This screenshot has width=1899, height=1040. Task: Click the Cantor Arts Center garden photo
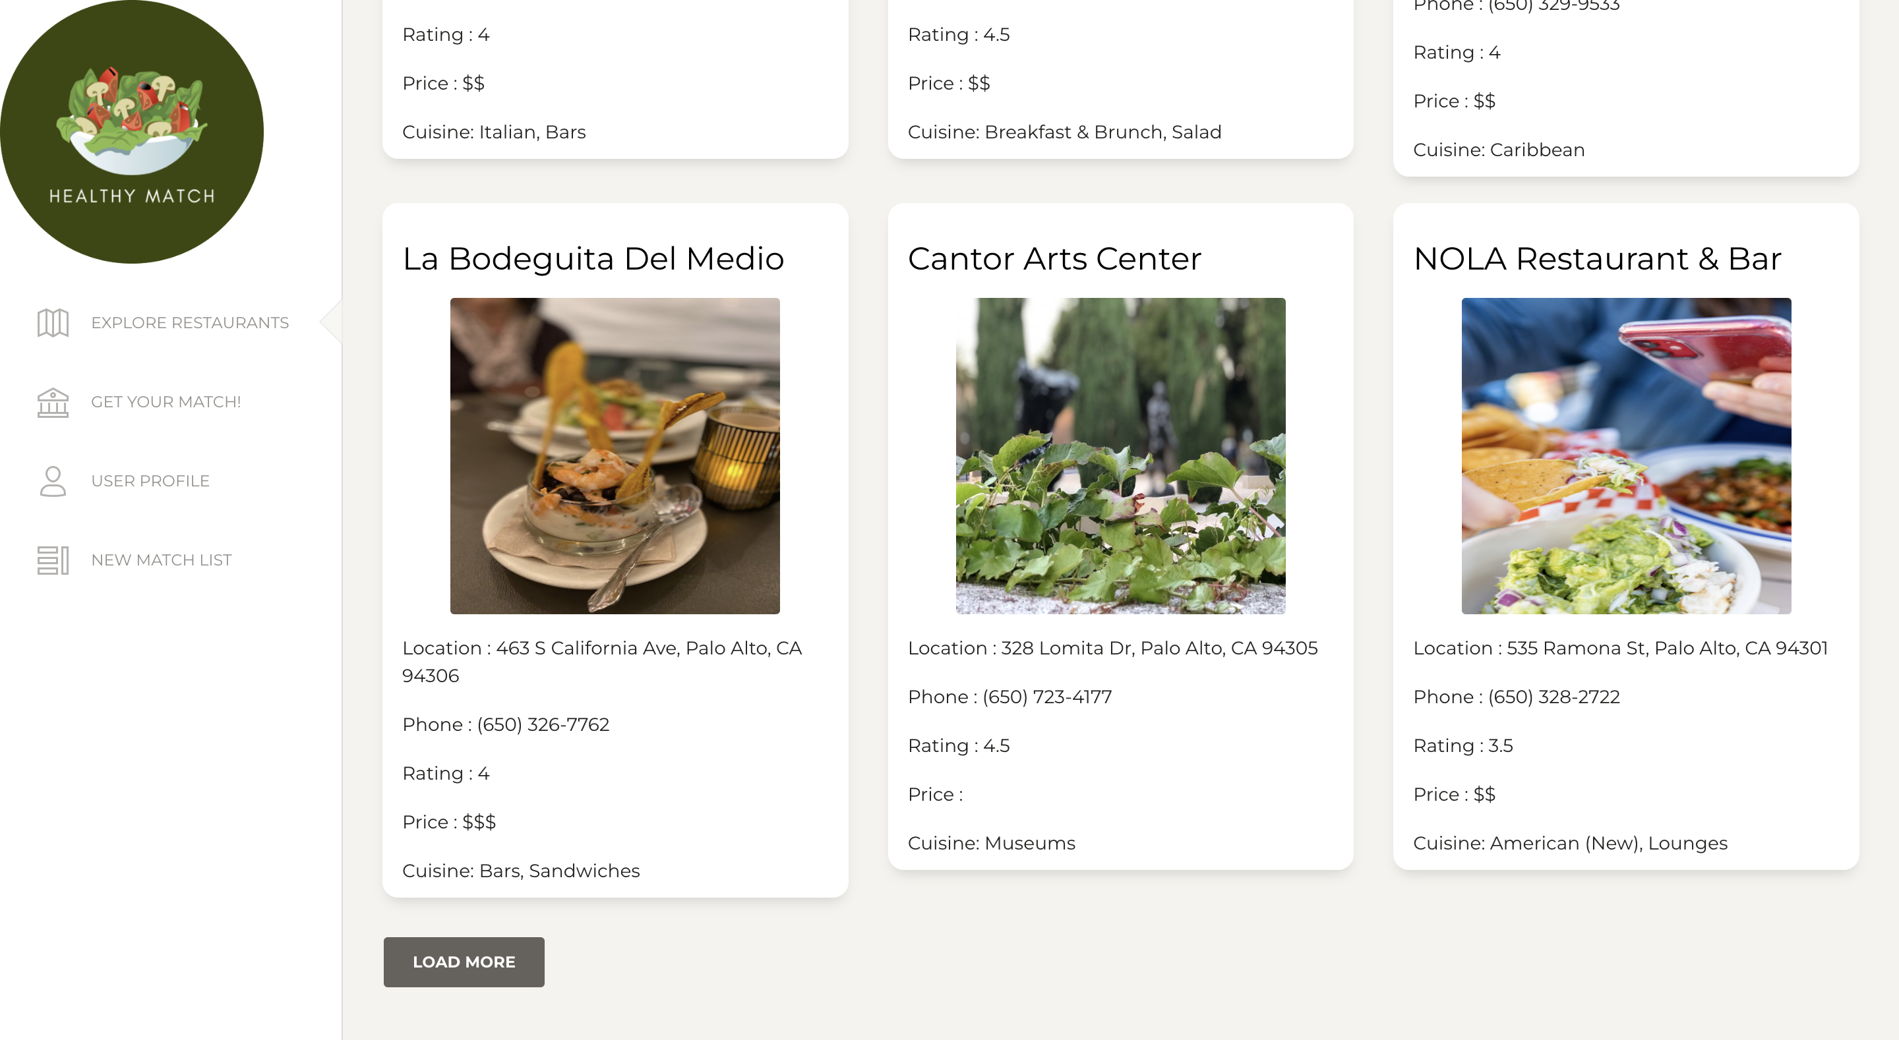coord(1120,455)
